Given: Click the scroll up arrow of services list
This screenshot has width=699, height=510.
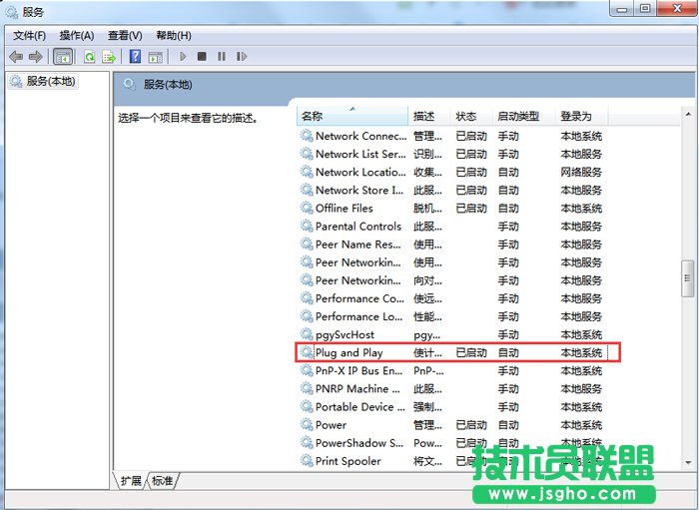Looking at the screenshot, I should coord(688,115).
